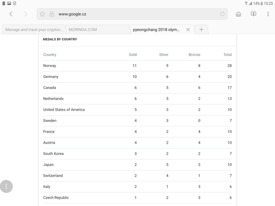Tap floating gray three-dot button
Image resolution: width=275 pixels, height=206 pixels.
coord(6,186)
